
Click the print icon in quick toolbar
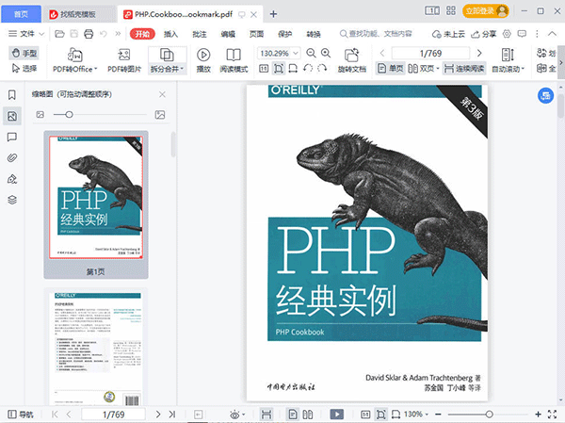click(x=89, y=34)
